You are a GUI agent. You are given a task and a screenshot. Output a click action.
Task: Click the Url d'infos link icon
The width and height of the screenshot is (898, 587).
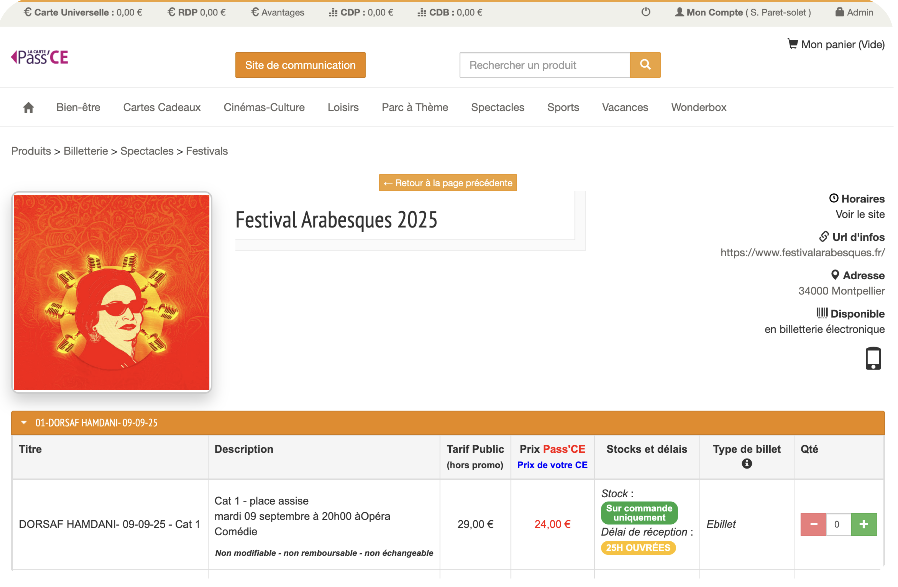pos(824,236)
